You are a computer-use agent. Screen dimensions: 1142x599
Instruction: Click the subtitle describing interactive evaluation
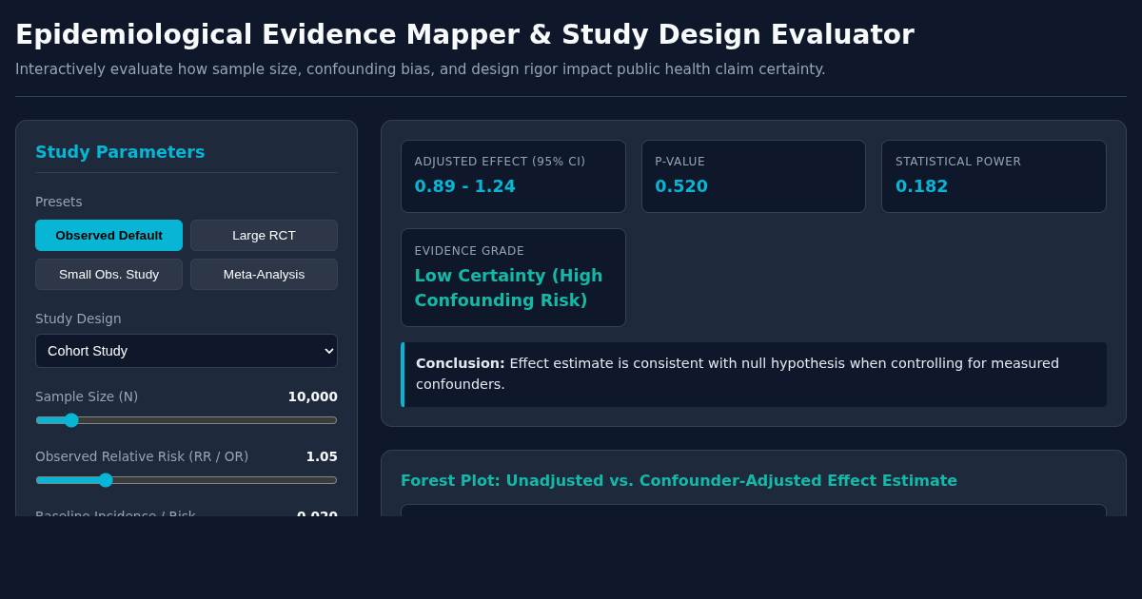(x=421, y=69)
